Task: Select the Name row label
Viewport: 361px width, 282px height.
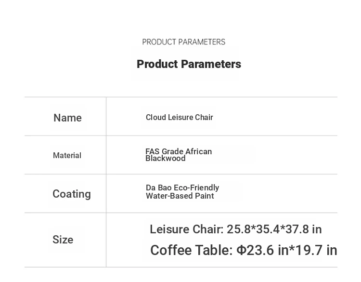Action: point(67,118)
